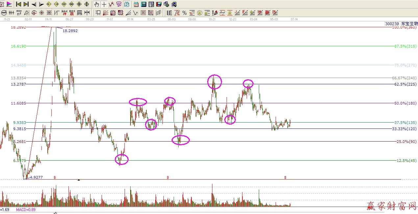Image resolution: width=418 pixels, height=214 pixels.
Task: Click the red spiral drawing tool icon
Action: click(x=34, y=13)
